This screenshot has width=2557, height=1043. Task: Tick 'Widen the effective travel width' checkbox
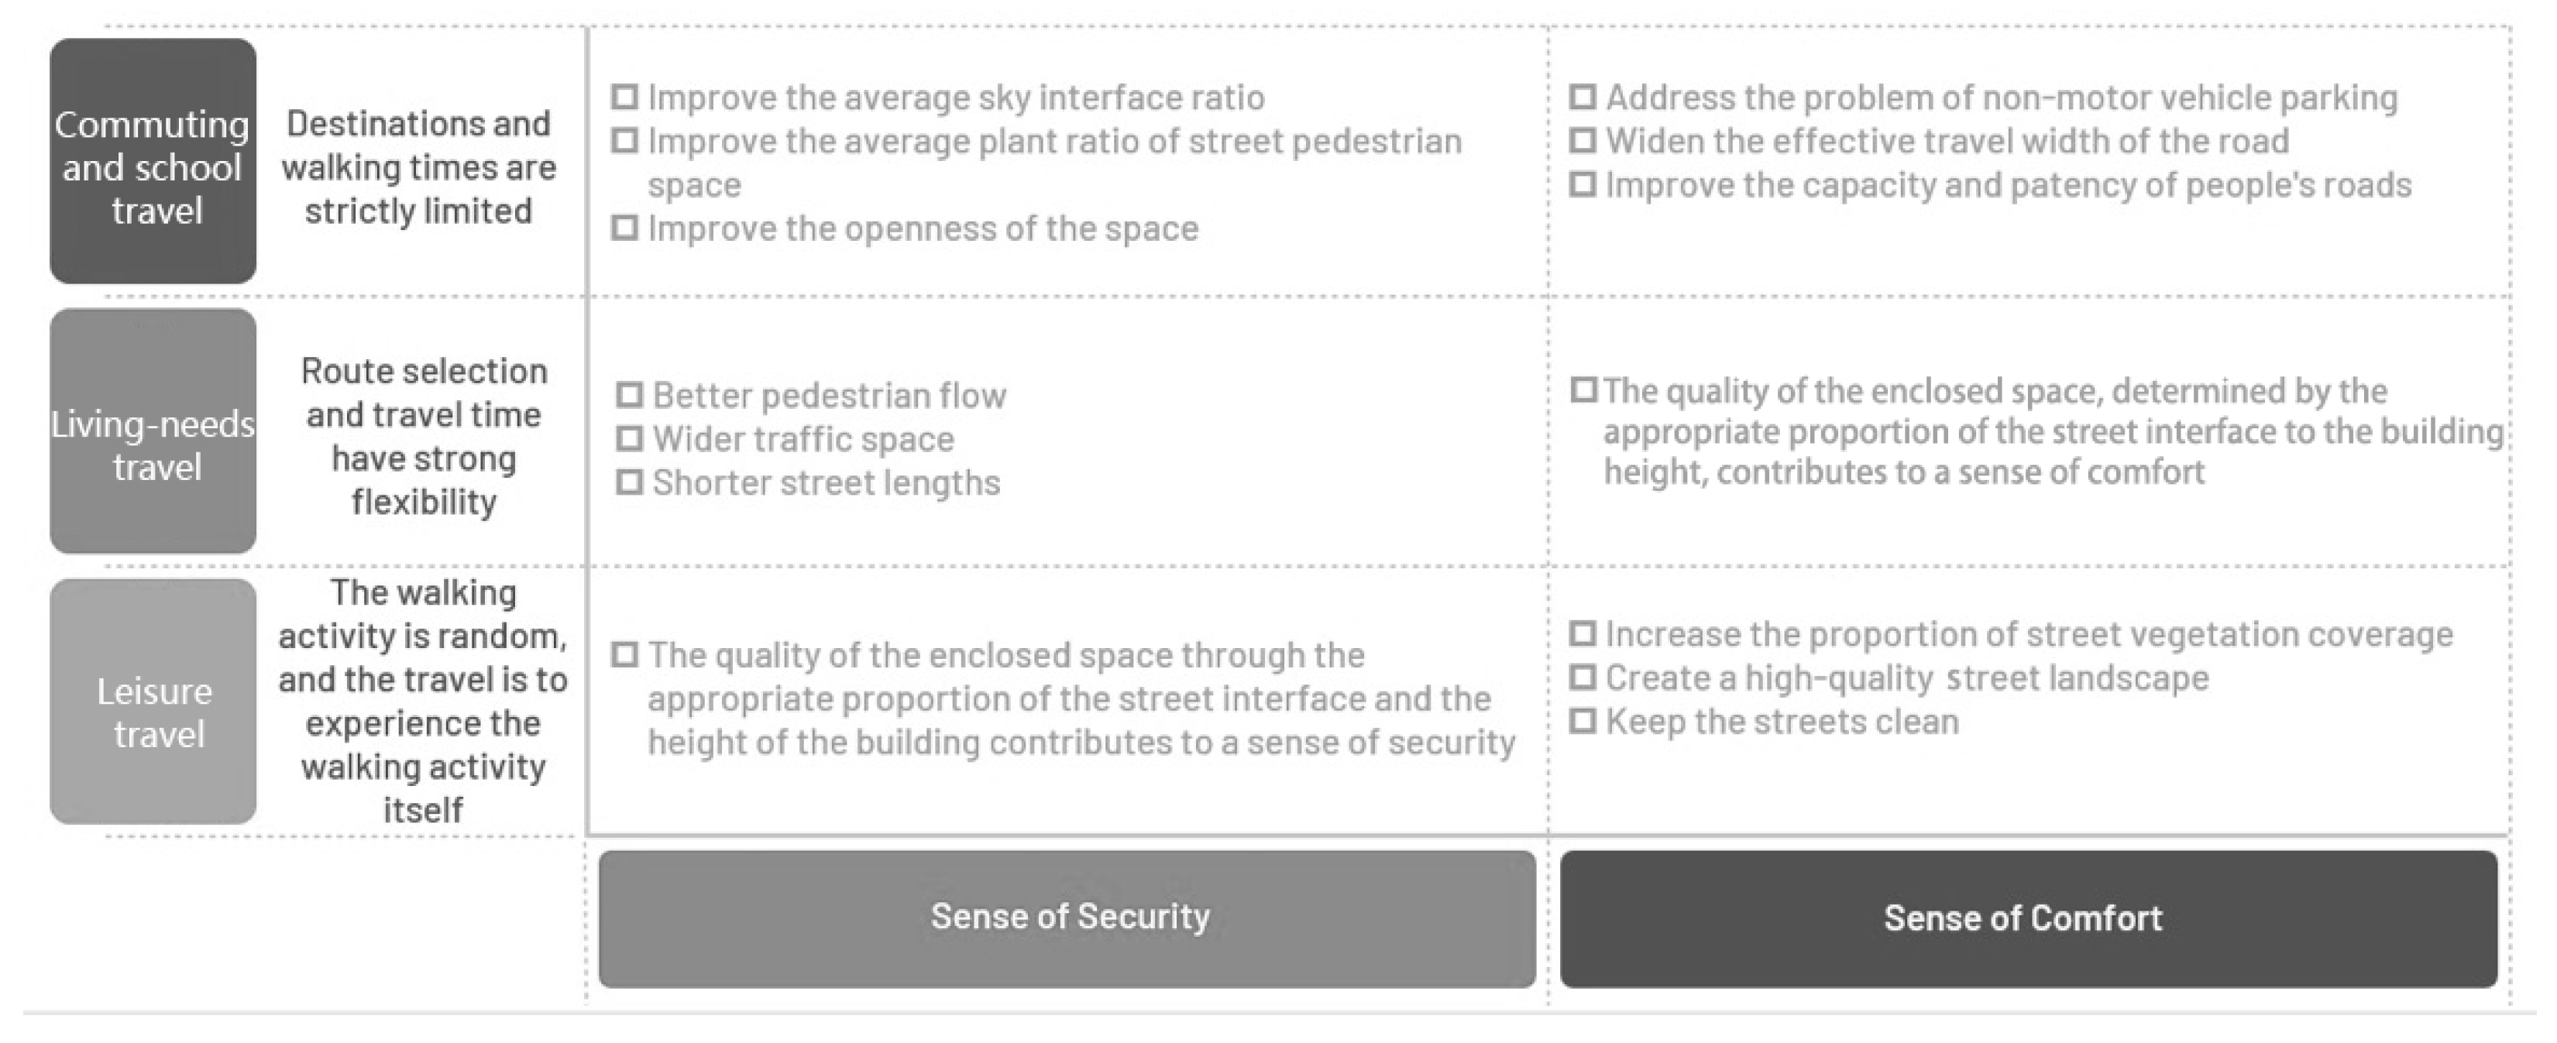click(x=1583, y=141)
